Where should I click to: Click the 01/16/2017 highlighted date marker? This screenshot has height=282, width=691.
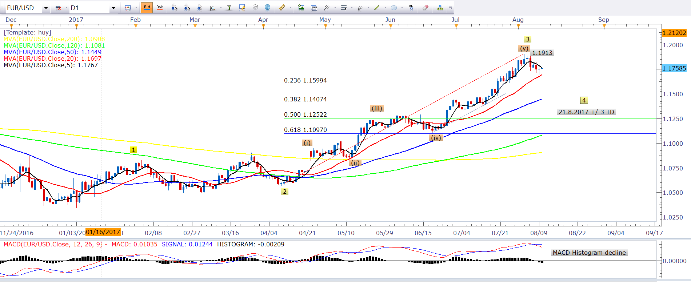pos(103,232)
